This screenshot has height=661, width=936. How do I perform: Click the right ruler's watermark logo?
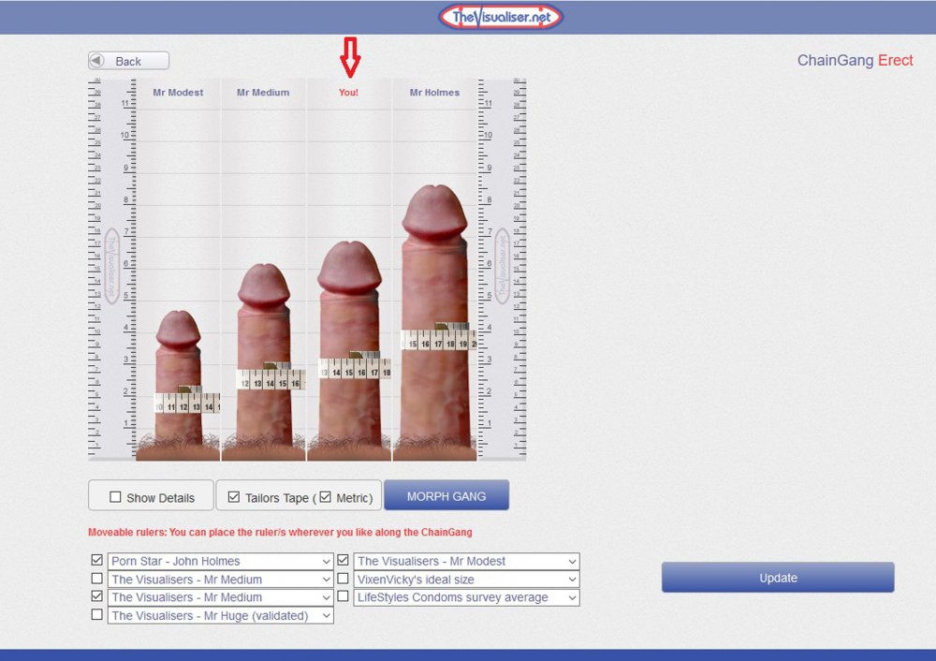[x=503, y=266]
